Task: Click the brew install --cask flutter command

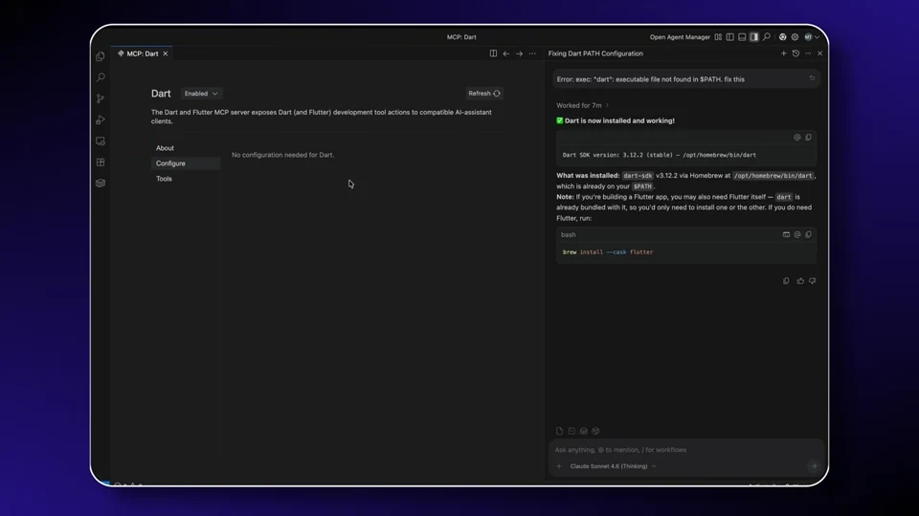Action: 607,252
